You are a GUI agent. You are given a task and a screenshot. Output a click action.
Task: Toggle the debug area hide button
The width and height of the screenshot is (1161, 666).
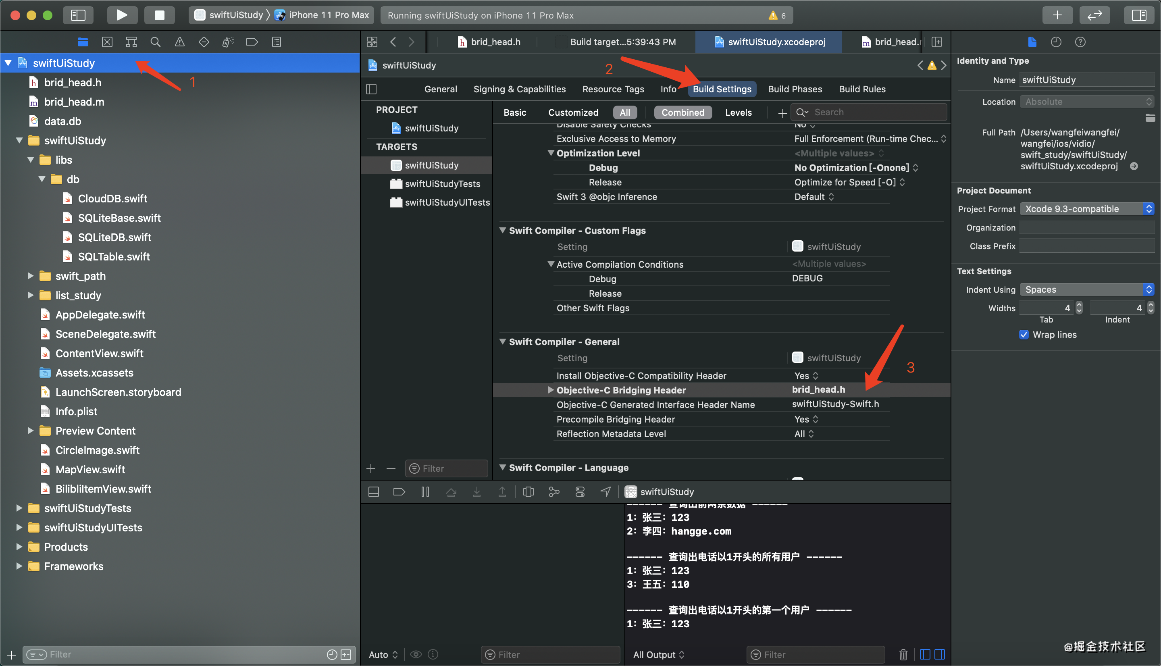tap(374, 492)
